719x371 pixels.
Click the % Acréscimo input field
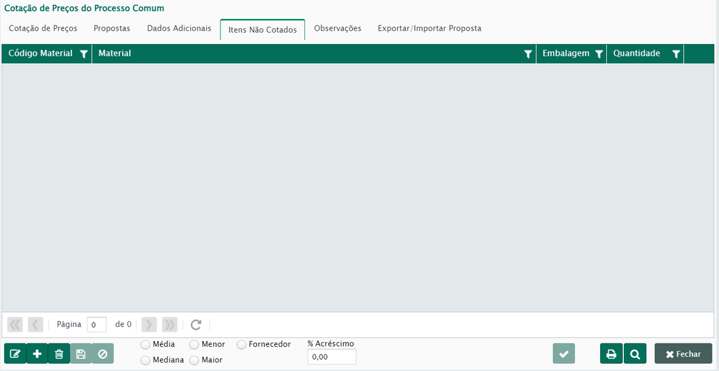(331, 357)
